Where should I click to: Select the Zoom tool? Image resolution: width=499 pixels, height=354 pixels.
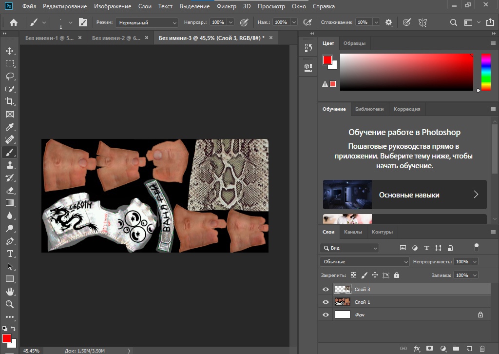coord(9,304)
